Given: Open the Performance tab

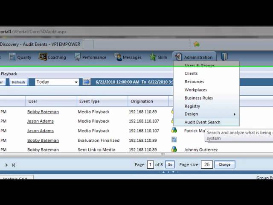Looking at the screenshot, I should [x=90, y=57].
